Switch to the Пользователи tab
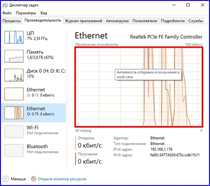 point(145,21)
